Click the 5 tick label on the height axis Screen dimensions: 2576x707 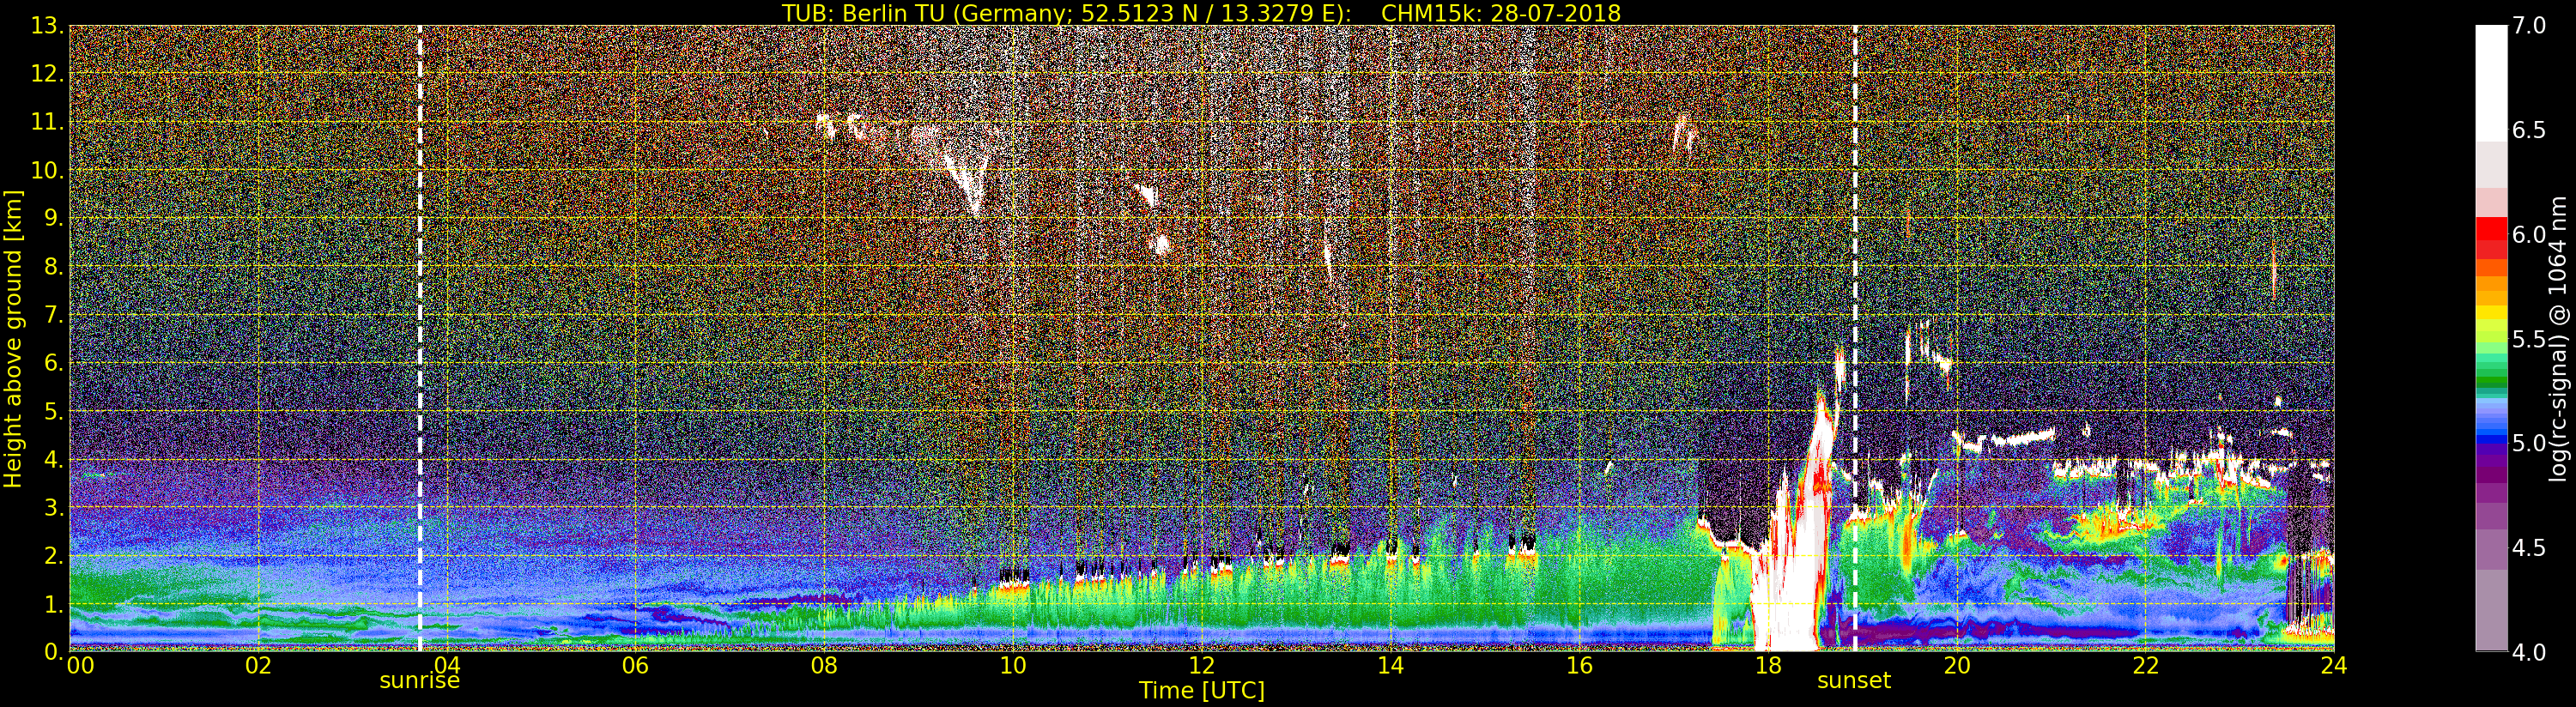(52, 412)
